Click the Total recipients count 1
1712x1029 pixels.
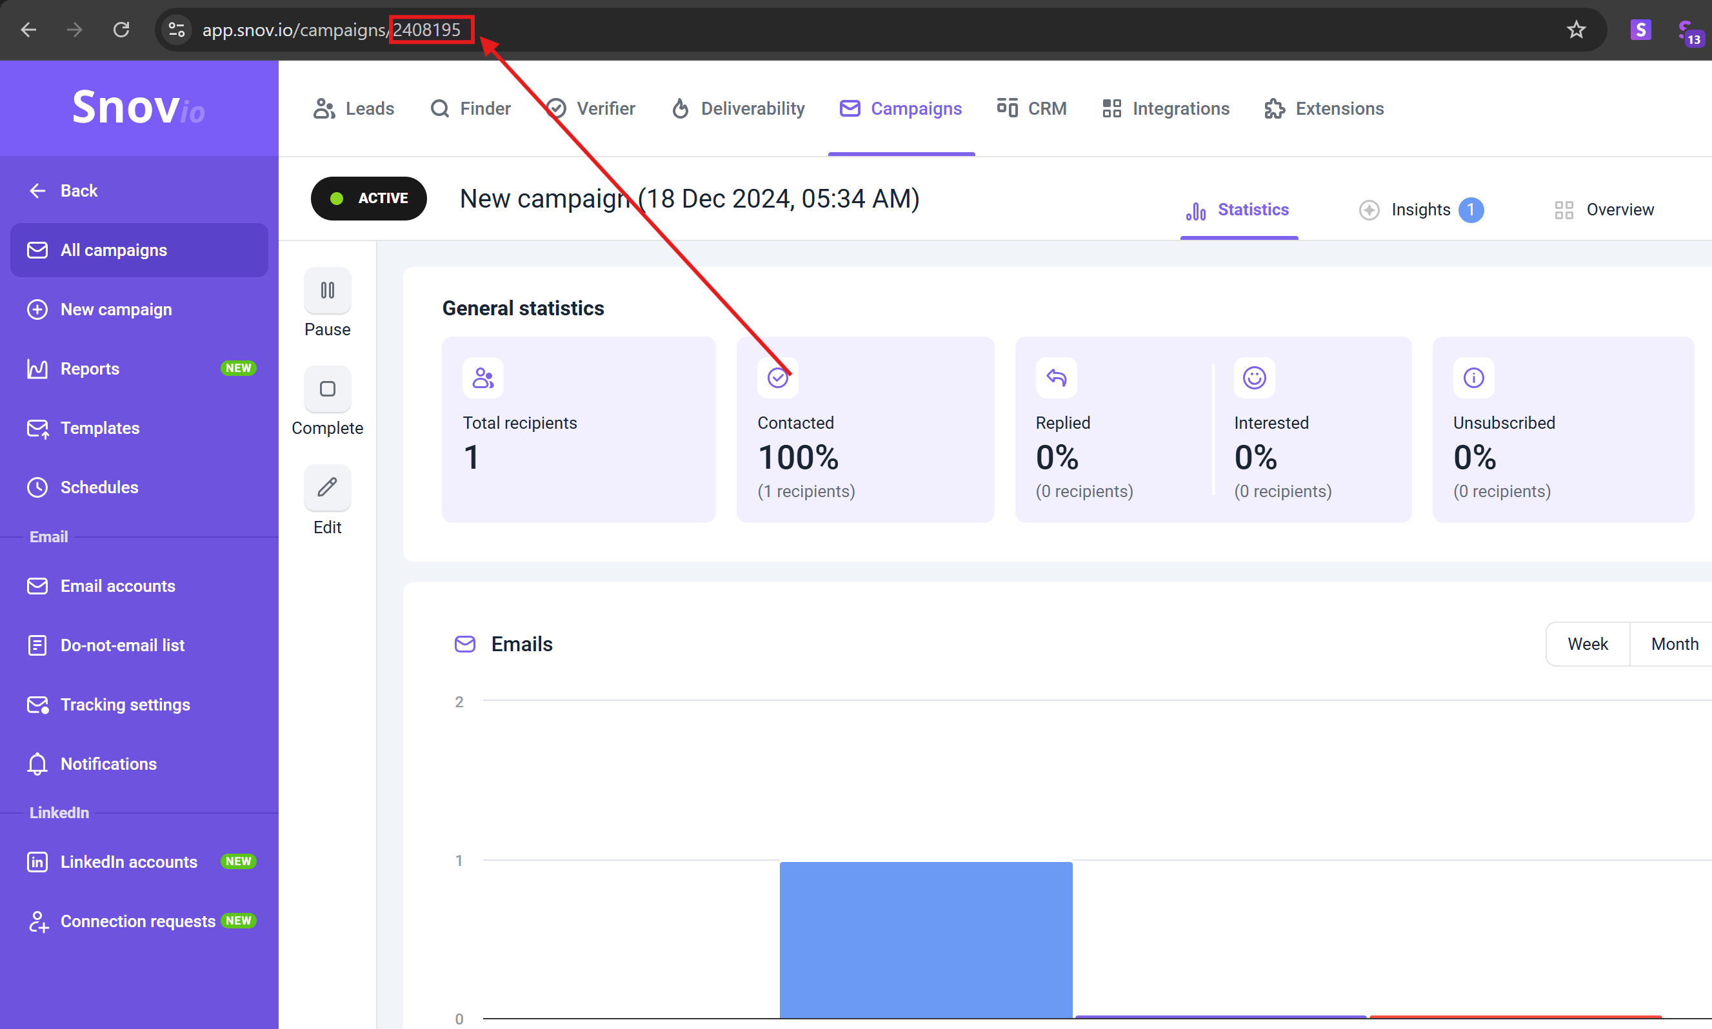click(471, 458)
